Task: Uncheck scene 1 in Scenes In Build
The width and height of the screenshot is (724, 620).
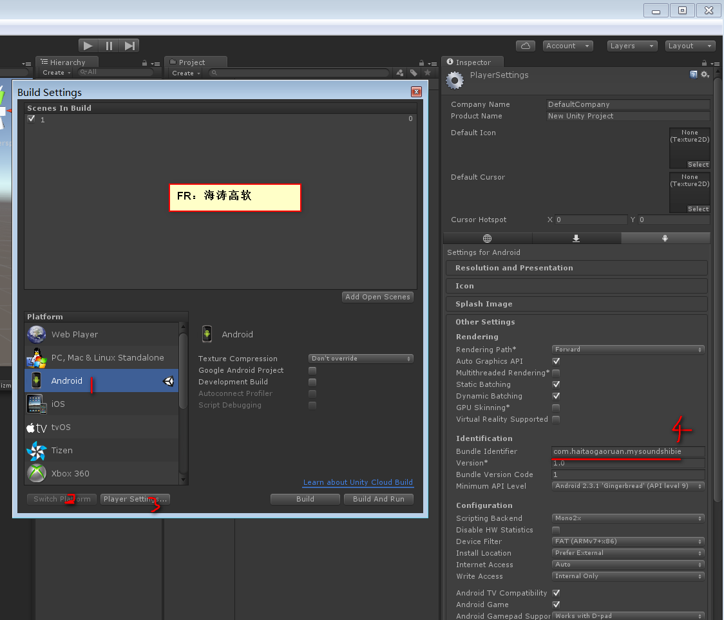Action: pos(32,118)
